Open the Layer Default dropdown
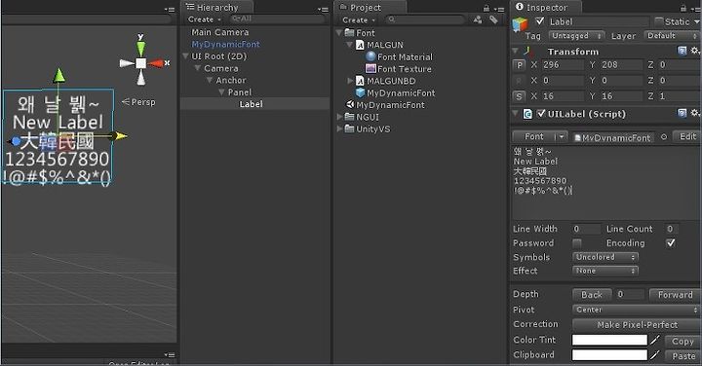 672,36
